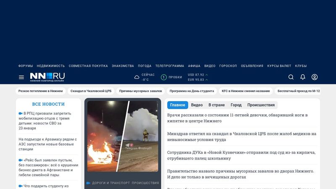Select 'KFC в Нижнем сменил название' chip

pos(246,91)
